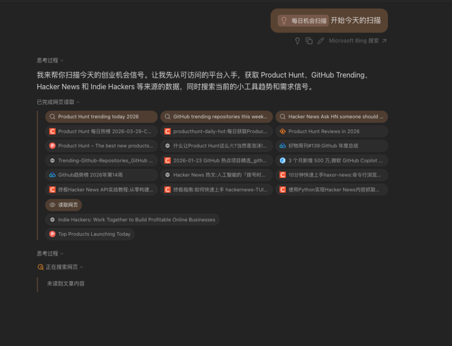The width and height of the screenshot is (452, 346).
Task: Open result Product Hunt 每日热榜 2026-03-29
Action: tap(101, 131)
